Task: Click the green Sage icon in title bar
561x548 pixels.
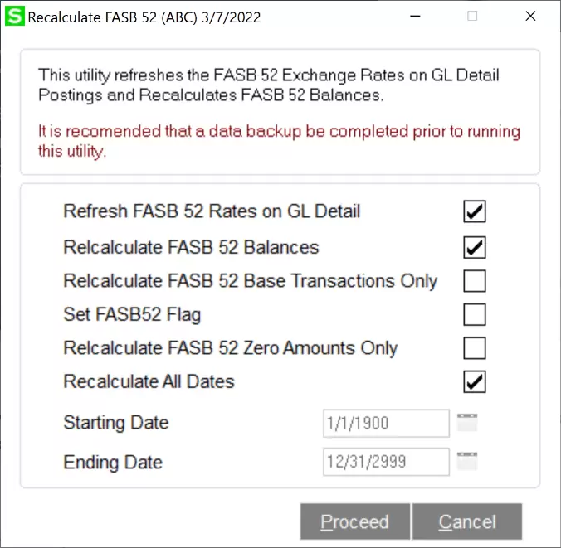Action: click(x=15, y=17)
